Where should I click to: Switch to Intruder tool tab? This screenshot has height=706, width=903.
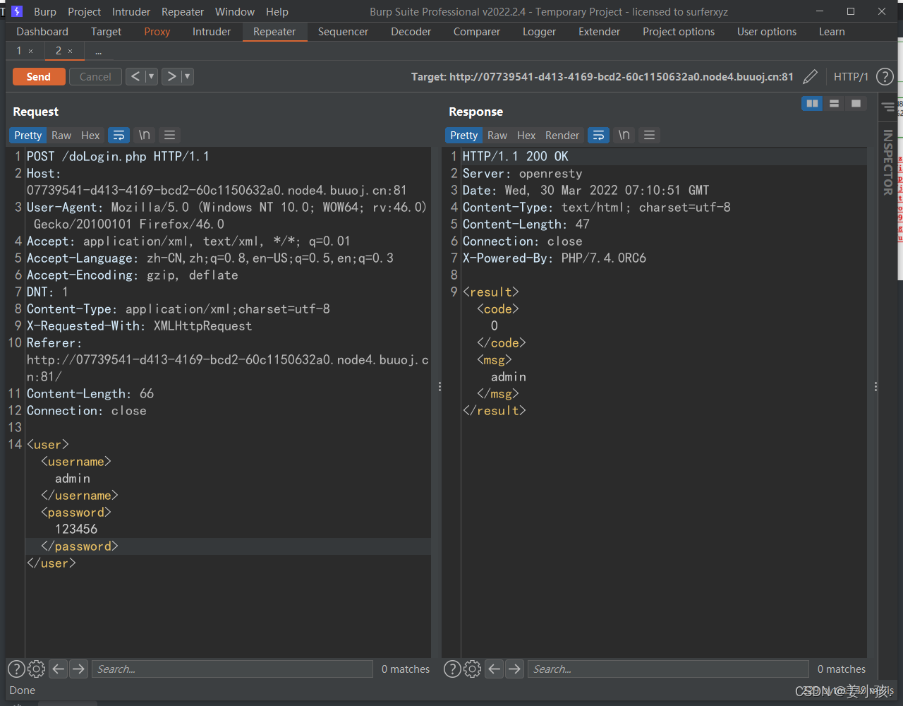[x=212, y=32]
